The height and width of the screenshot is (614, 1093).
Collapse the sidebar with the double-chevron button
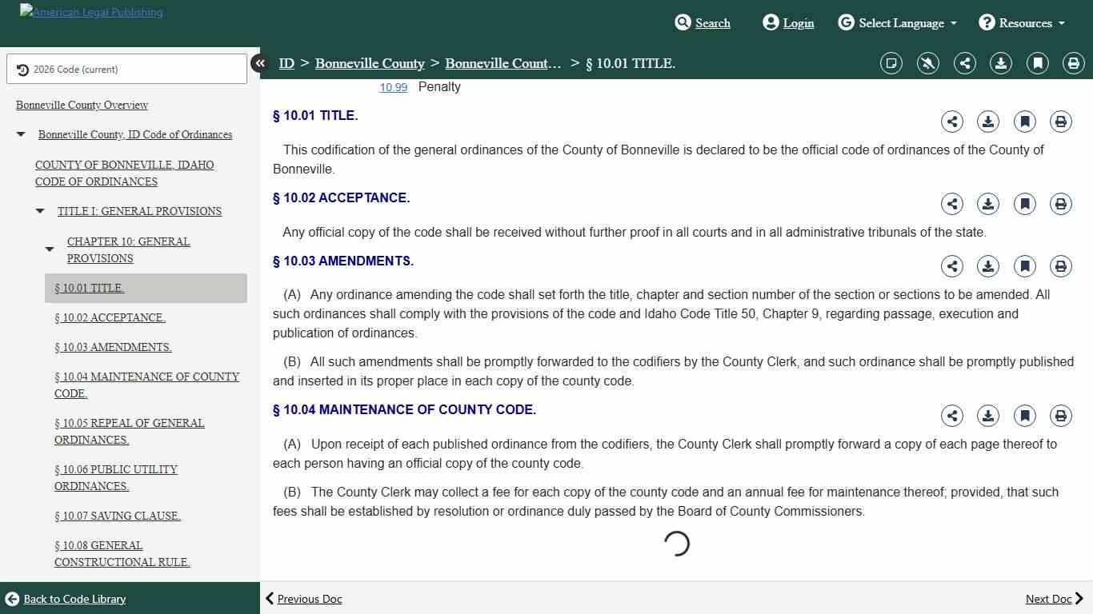pos(259,63)
